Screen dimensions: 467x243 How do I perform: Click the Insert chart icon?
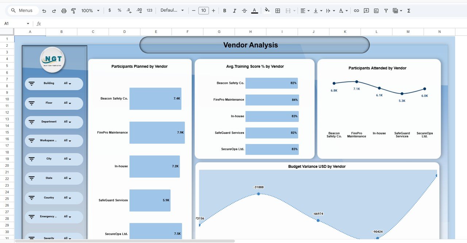[x=376, y=11]
